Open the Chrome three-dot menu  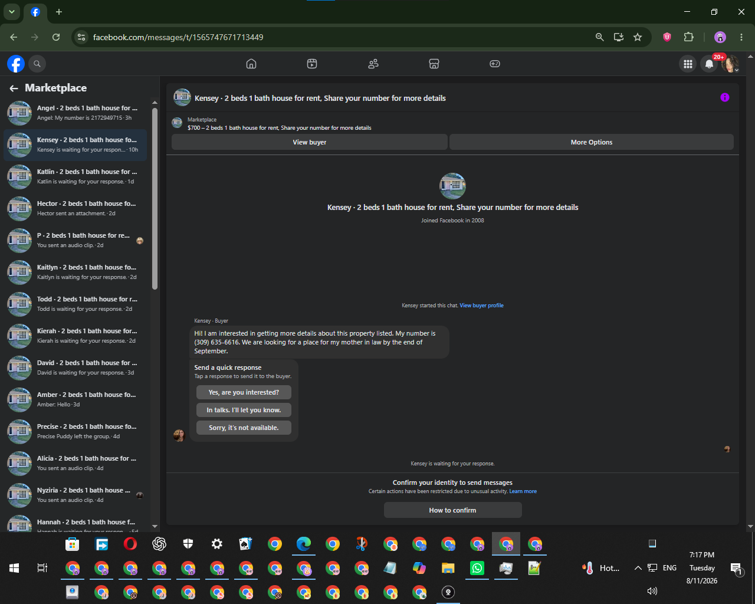click(741, 37)
